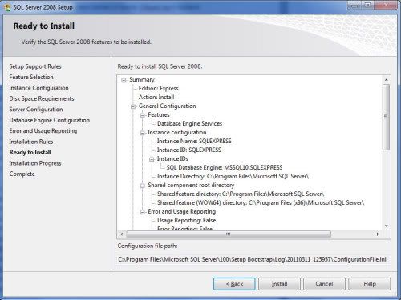Select the 'Summary' root tree label
This screenshot has height=300, width=401.
coord(142,79)
